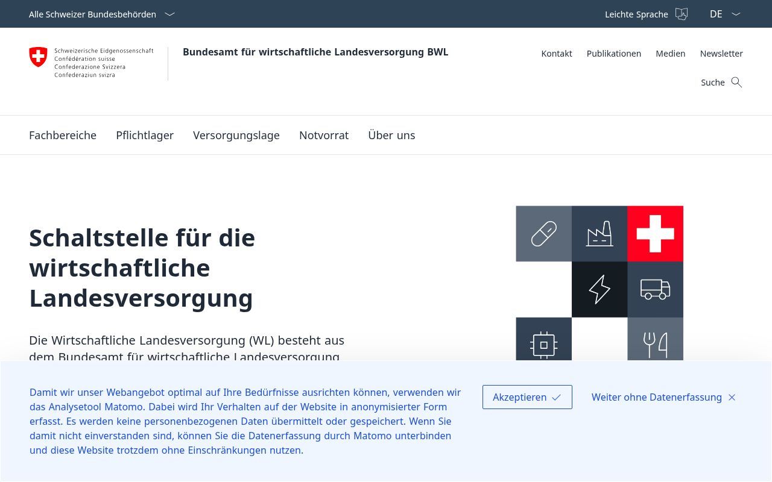Viewport: 772px width, 482px height.
Task: Click the Leichte Sprache book icon
Action: [x=682, y=14]
